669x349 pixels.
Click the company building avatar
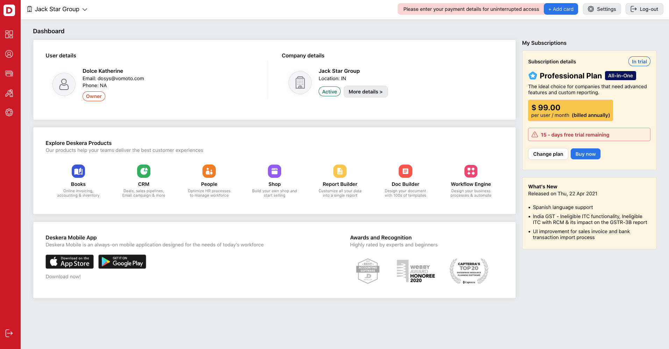pyautogui.click(x=300, y=83)
